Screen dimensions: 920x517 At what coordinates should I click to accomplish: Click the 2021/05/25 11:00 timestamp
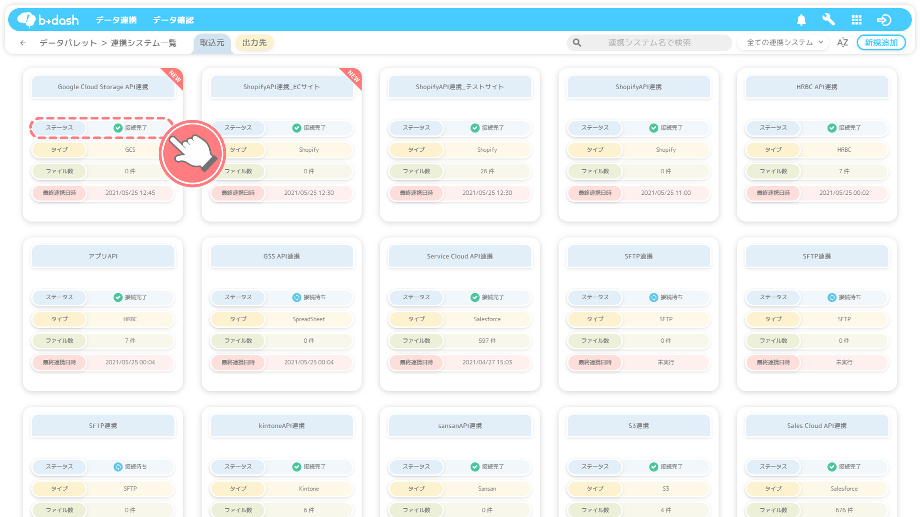pos(666,193)
